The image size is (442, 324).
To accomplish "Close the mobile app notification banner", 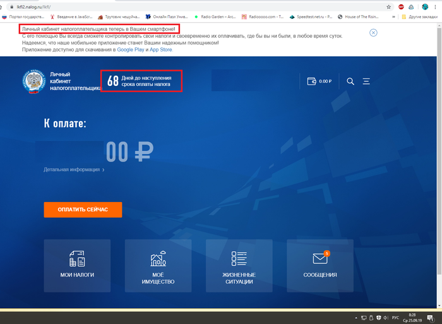I will pyautogui.click(x=373, y=33).
